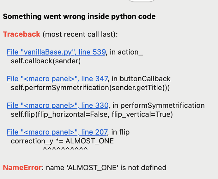Click the caret error markers under ALMOST_ONE
This screenshot has height=179, width=218.
pyautogui.click(x=65, y=149)
